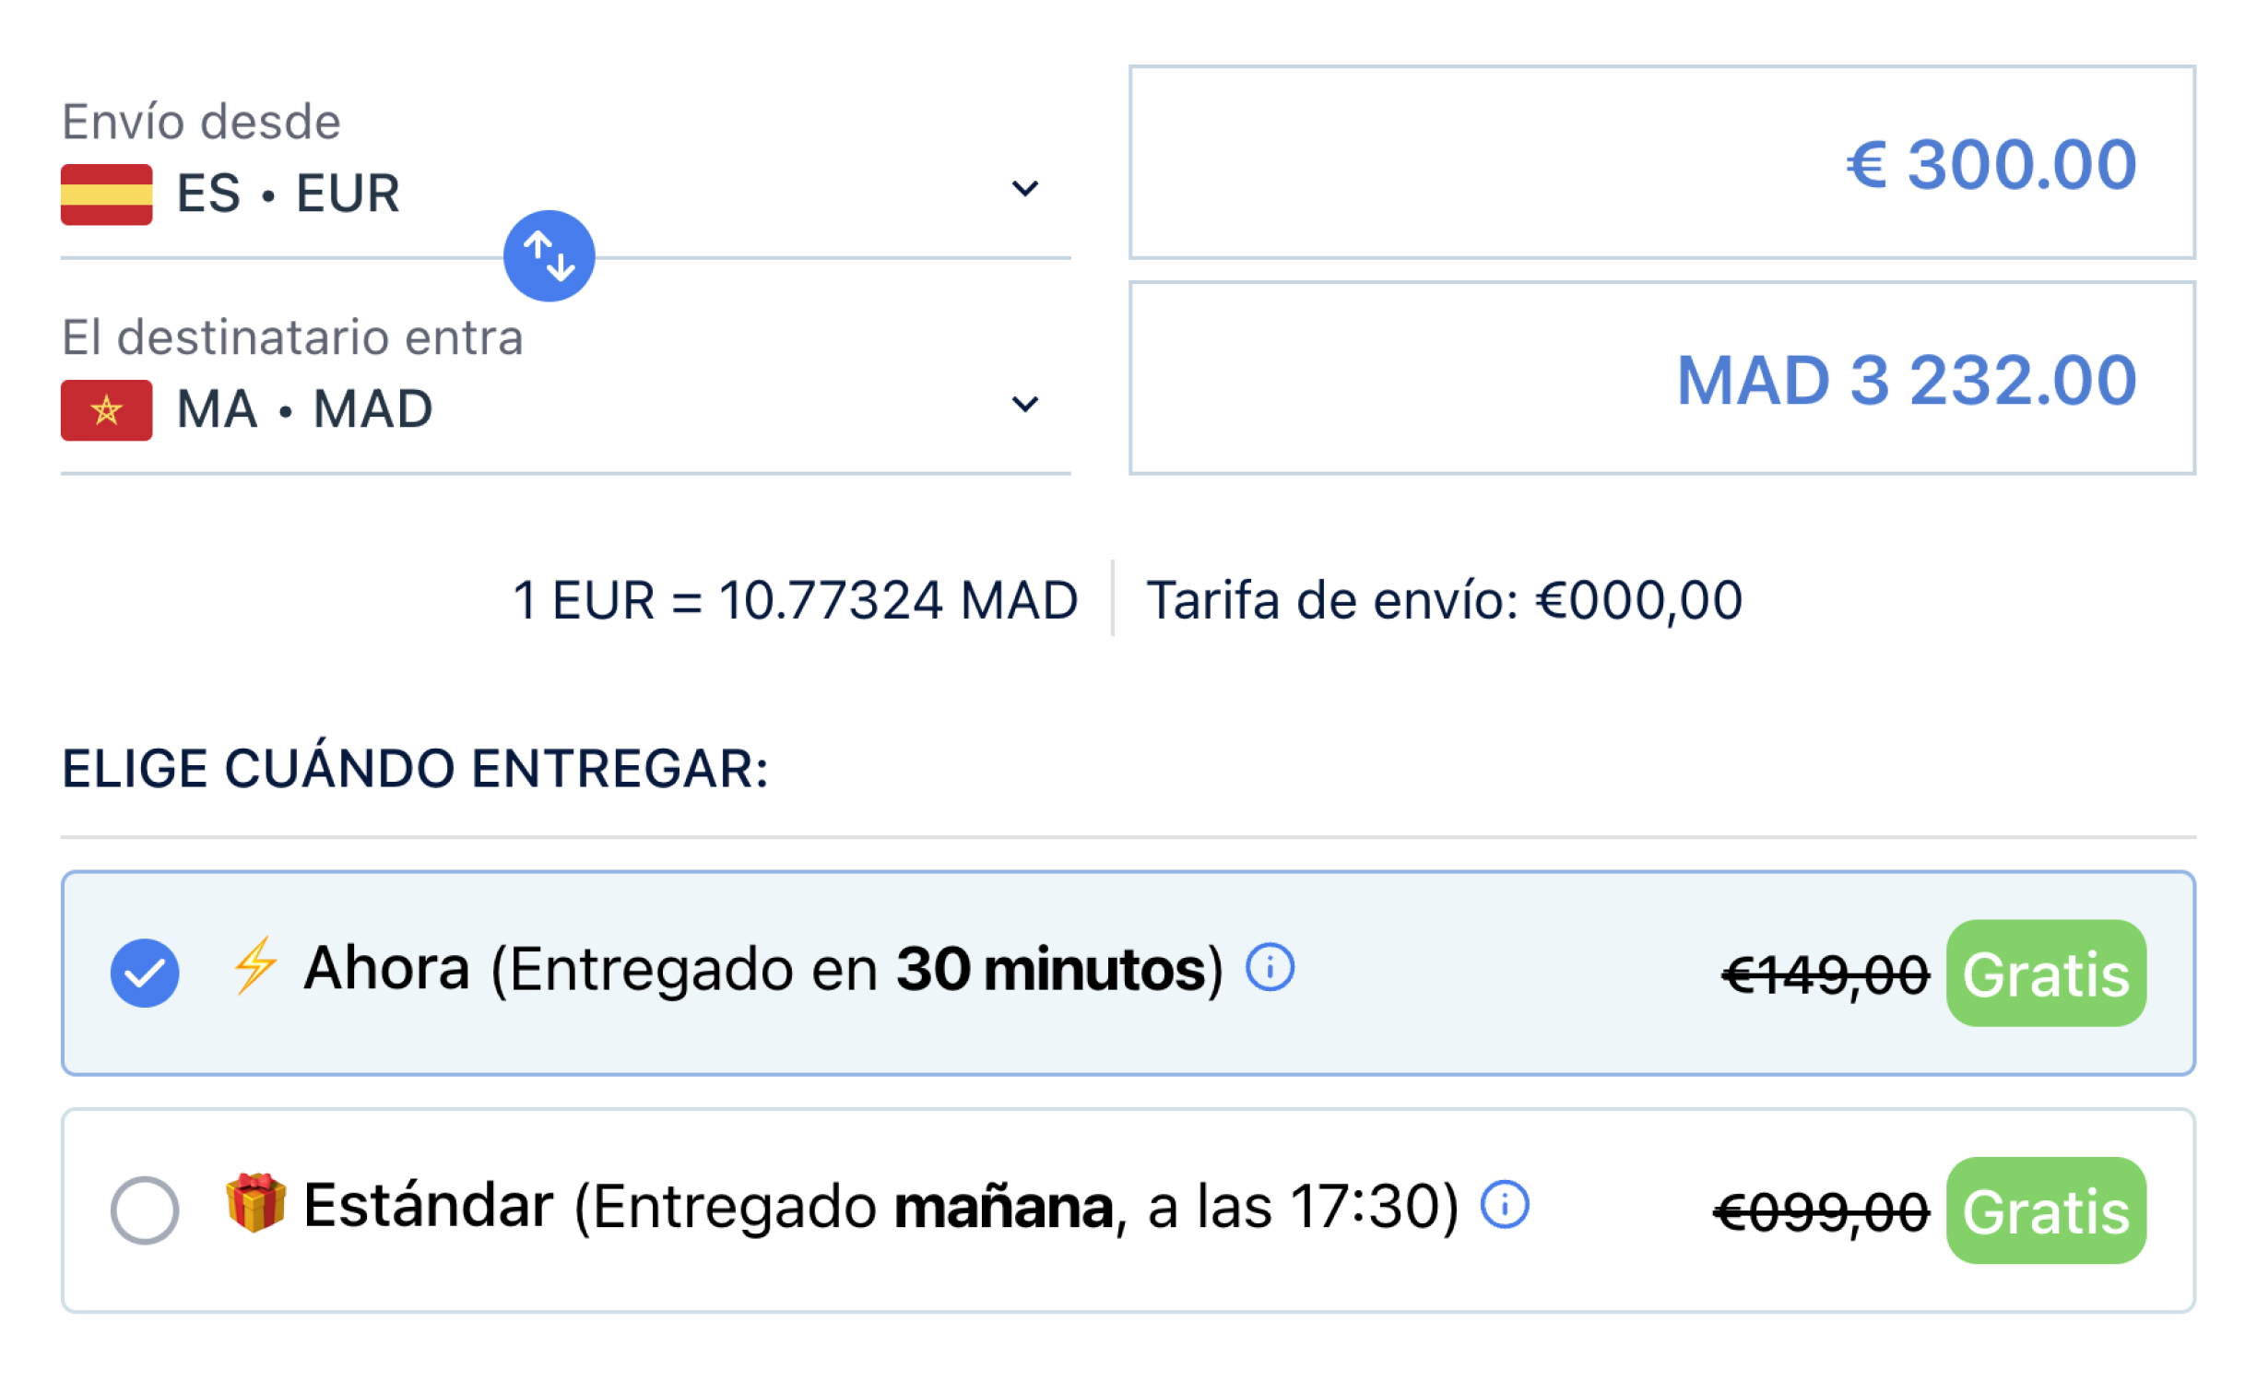
Task: Click the Spain flag icon
Action: click(106, 195)
